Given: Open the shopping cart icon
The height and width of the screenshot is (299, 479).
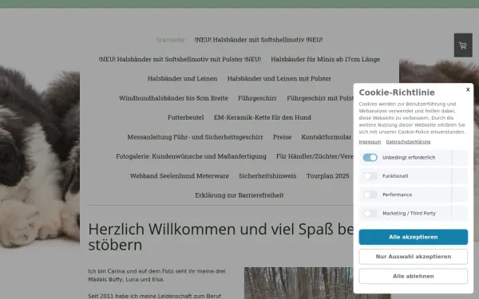Looking at the screenshot, I should coord(463,45).
